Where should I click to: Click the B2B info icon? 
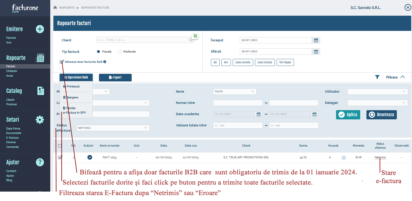(x=105, y=62)
